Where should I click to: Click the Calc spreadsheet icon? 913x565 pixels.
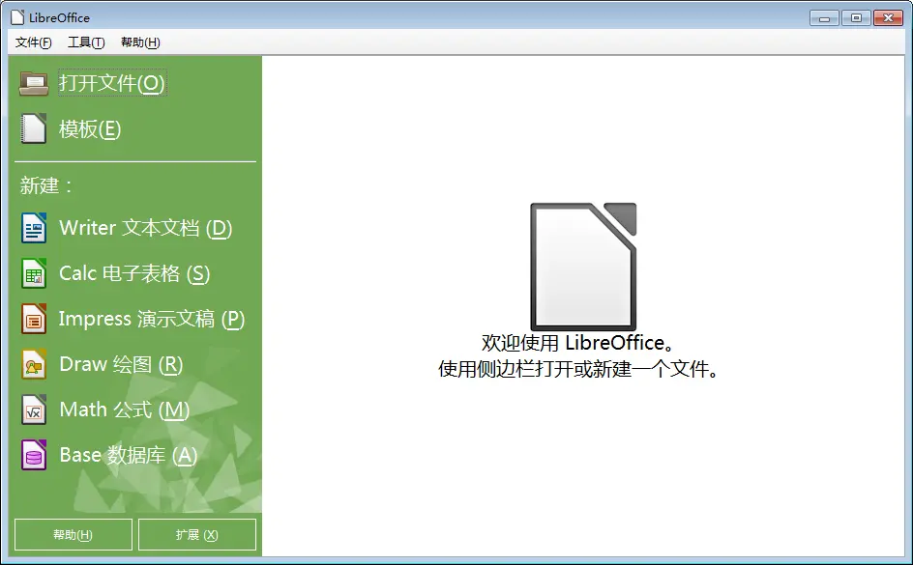34,273
